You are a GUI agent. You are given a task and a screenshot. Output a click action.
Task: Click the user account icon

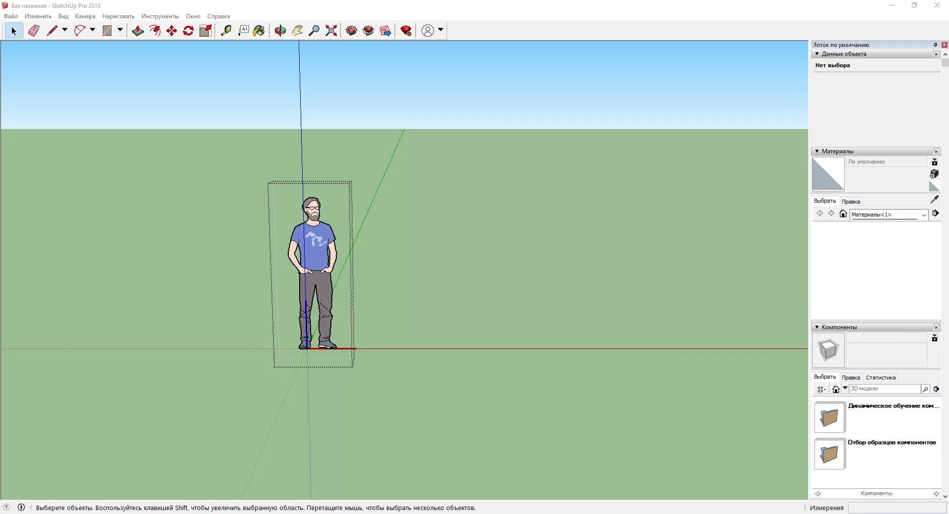[428, 31]
